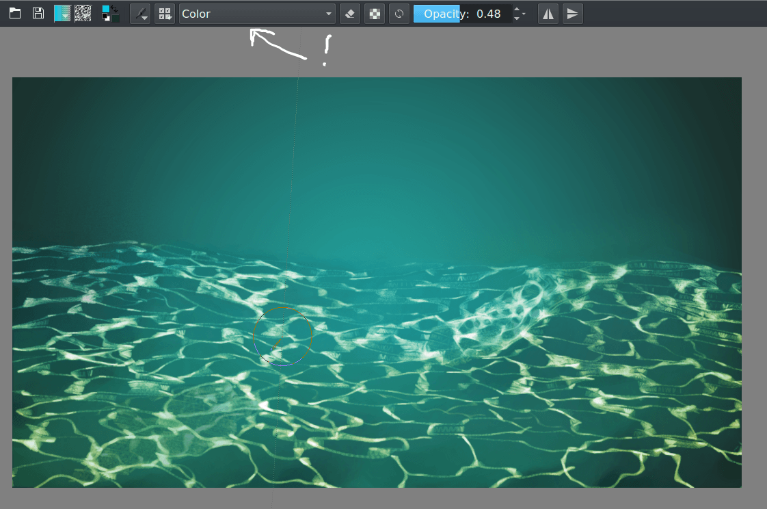The height and width of the screenshot is (509, 767).
Task: Save the current document
Action: tap(38, 13)
